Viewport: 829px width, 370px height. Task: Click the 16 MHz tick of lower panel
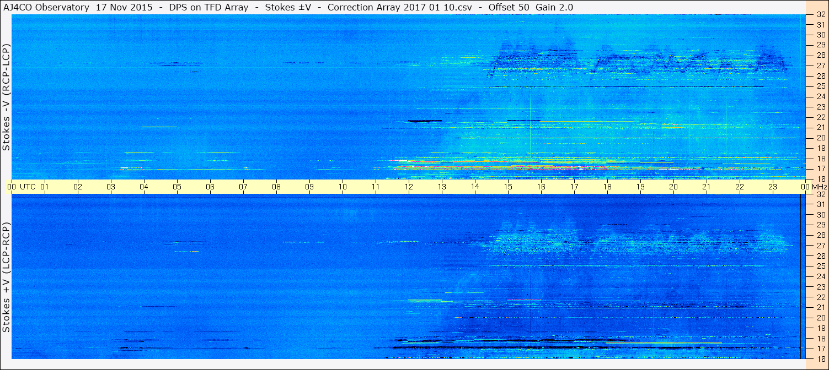click(821, 358)
